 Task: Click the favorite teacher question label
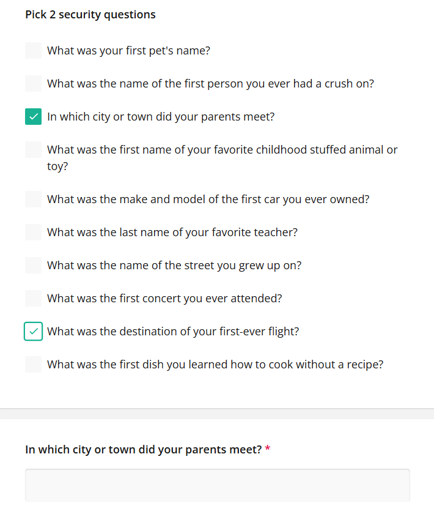click(x=172, y=233)
